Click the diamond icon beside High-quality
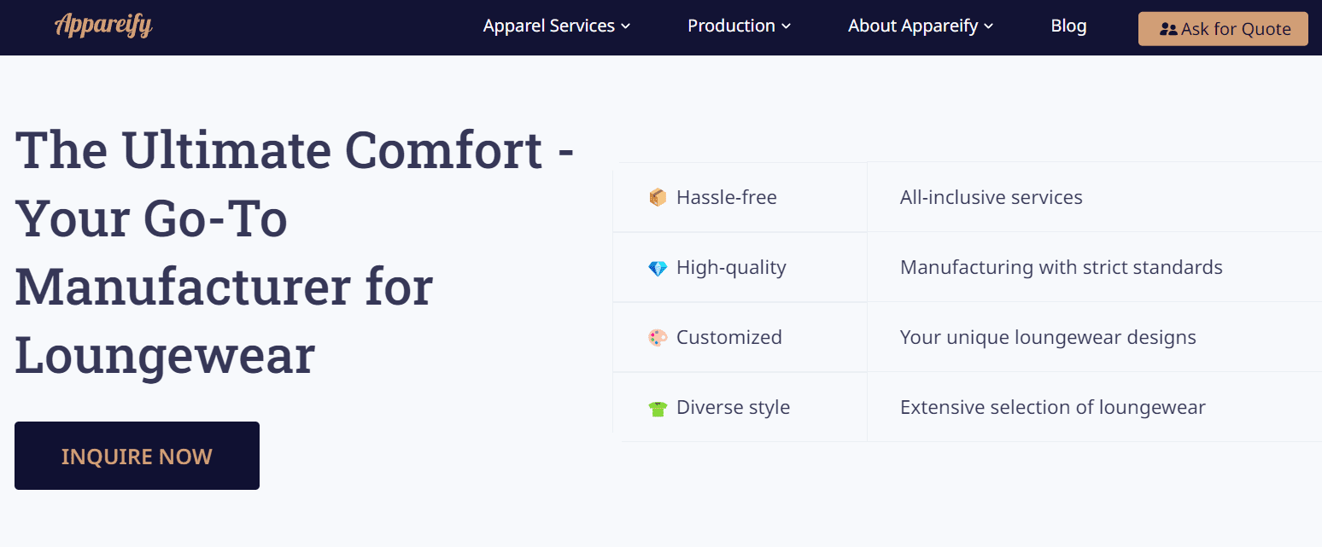This screenshot has height=547, width=1322. (658, 268)
